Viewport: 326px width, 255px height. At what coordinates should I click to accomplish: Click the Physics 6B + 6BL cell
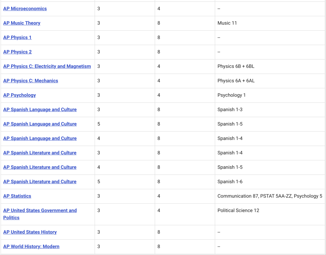[x=236, y=66]
